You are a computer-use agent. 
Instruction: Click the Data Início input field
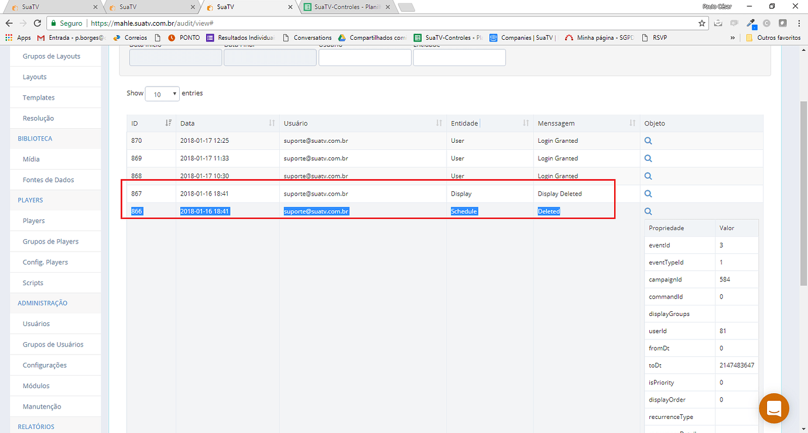coord(175,57)
